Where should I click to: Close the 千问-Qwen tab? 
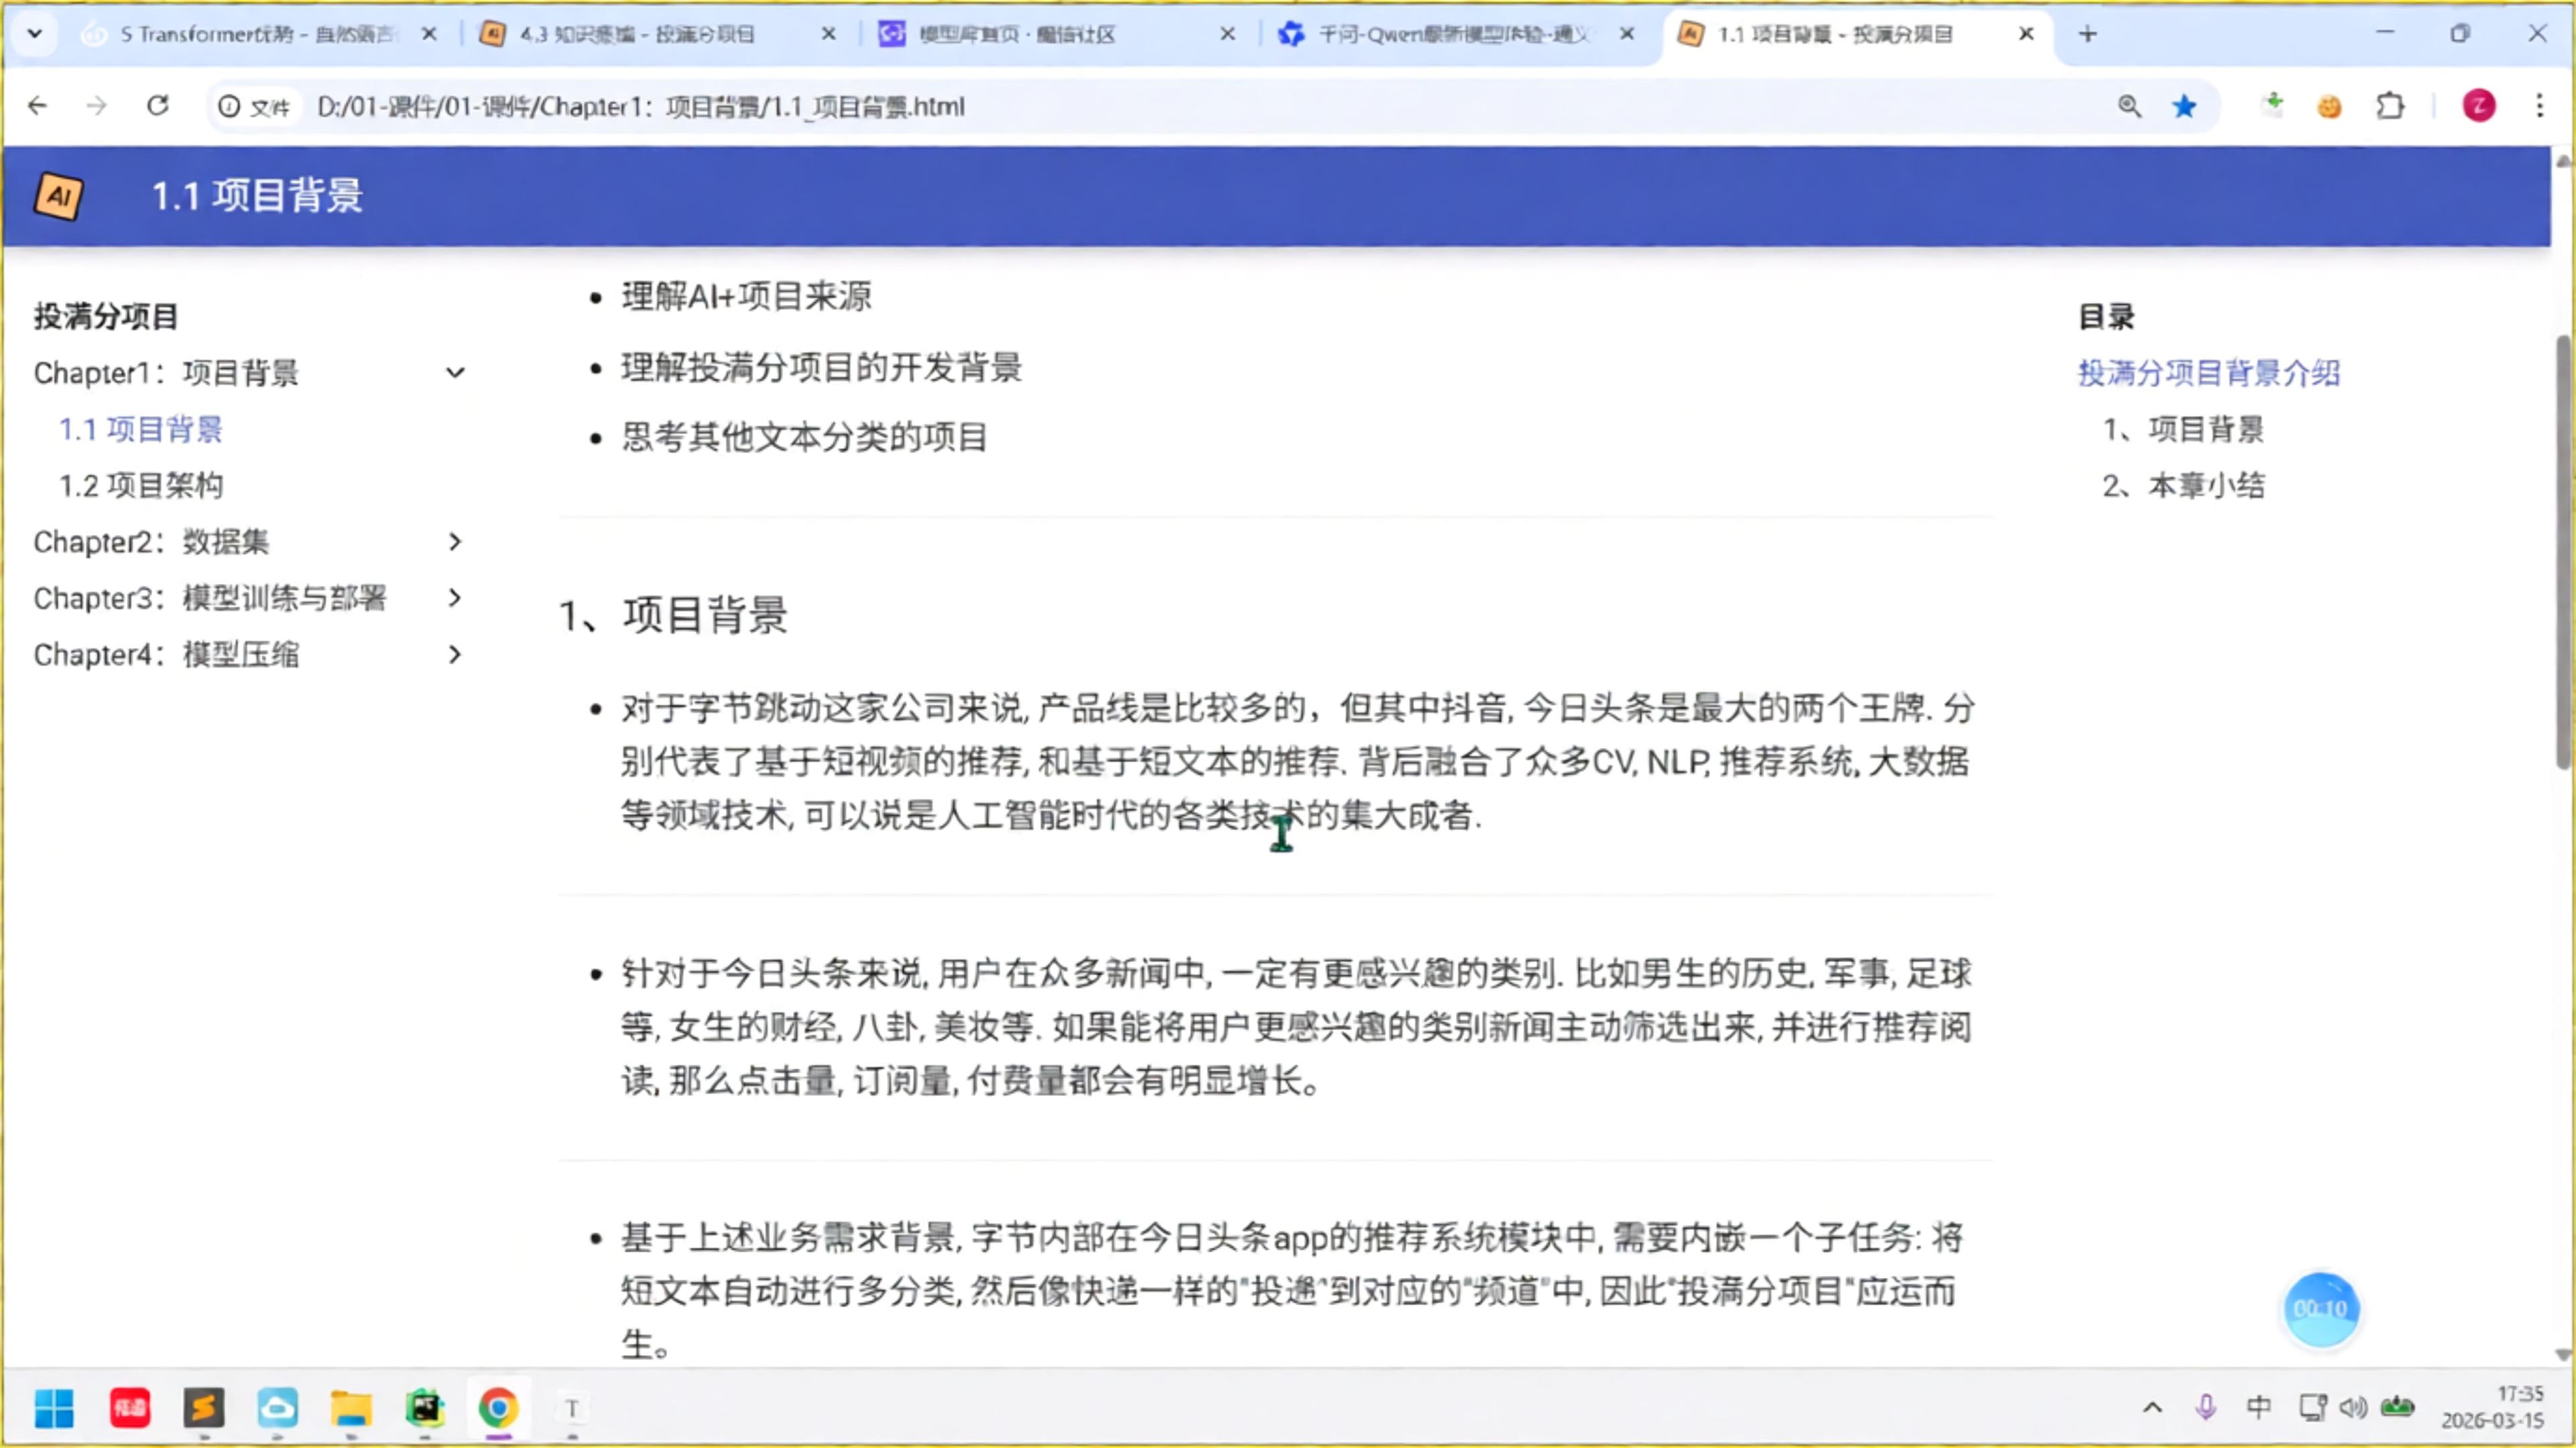coord(1627,34)
